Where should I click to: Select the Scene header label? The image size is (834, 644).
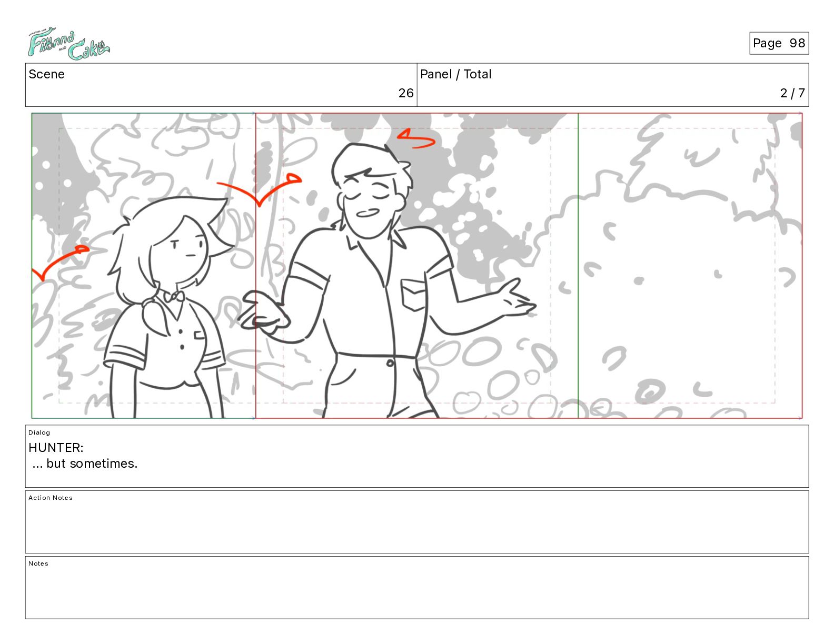[x=47, y=74]
